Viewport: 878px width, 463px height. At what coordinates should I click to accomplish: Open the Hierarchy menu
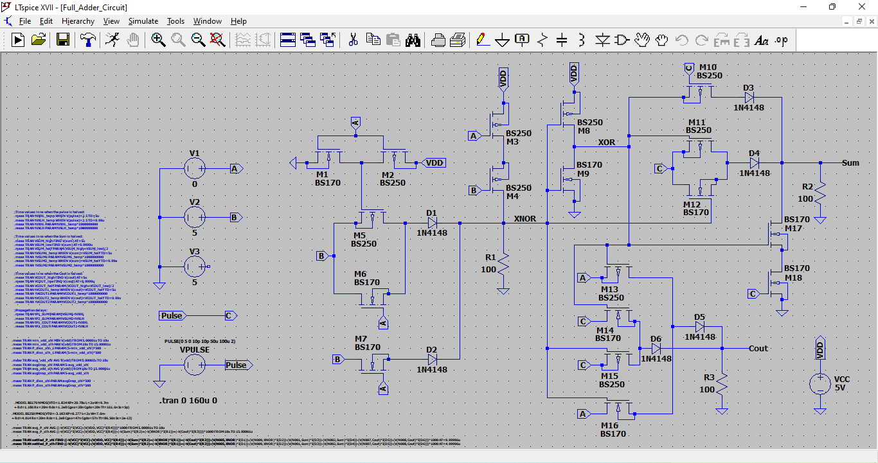coord(78,21)
